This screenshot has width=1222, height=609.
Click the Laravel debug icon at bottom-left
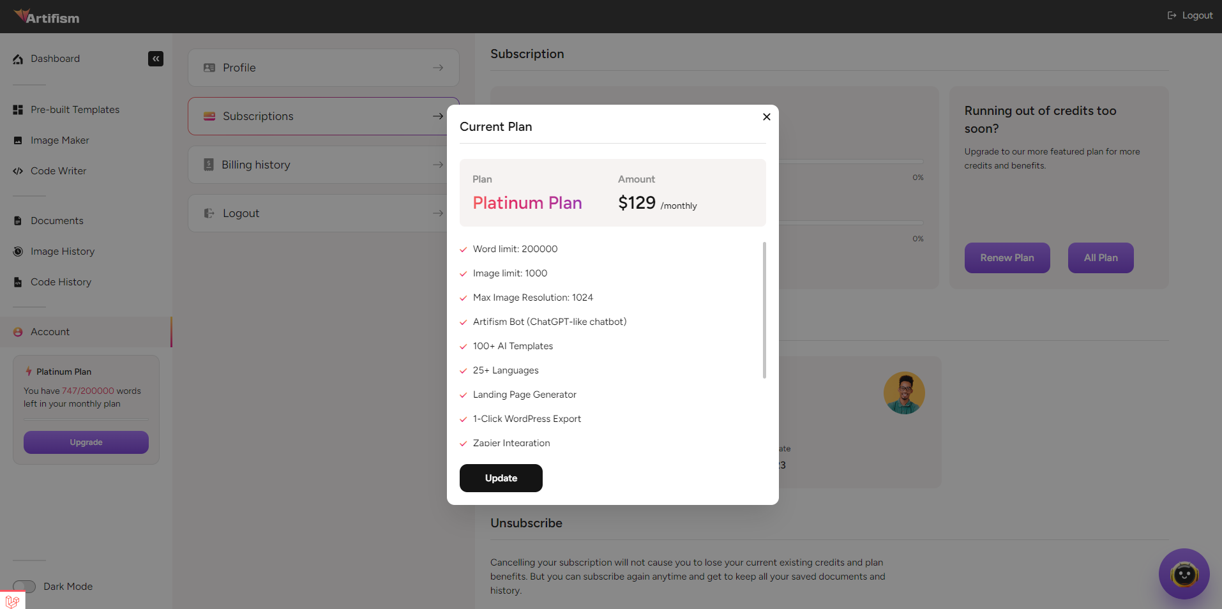pos(12,601)
